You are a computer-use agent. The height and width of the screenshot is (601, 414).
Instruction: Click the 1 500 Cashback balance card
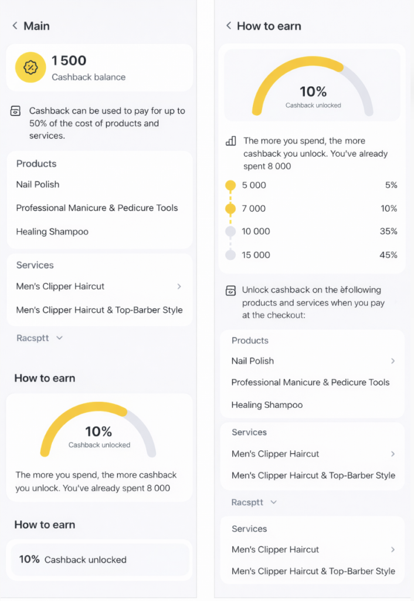[x=100, y=67]
